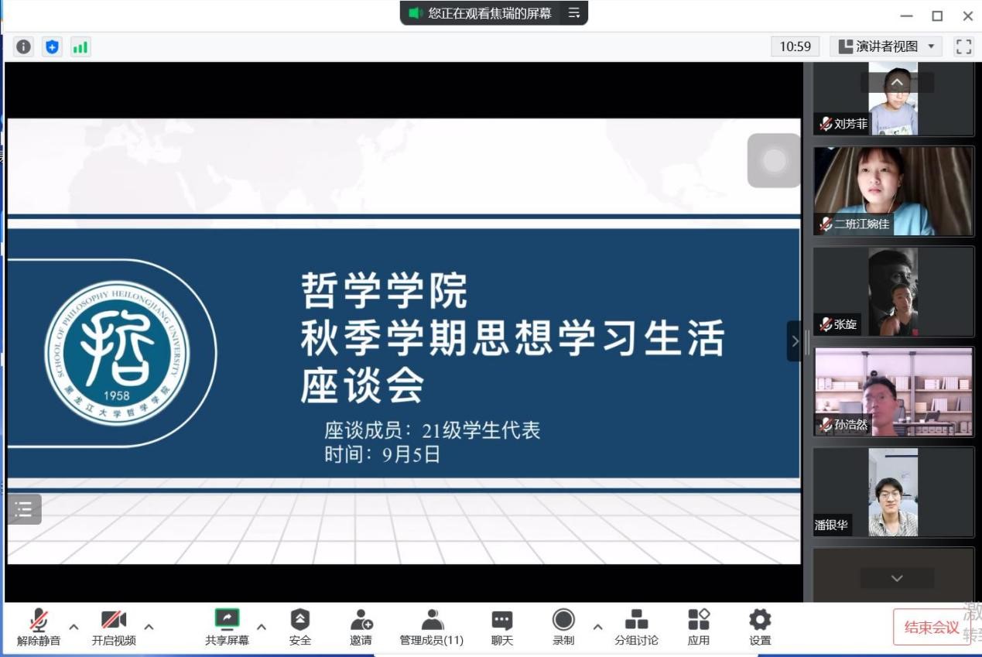Open Breakout Rooms (分组讨论)
Viewport: 982px width, 657px height.
pyautogui.click(x=636, y=628)
